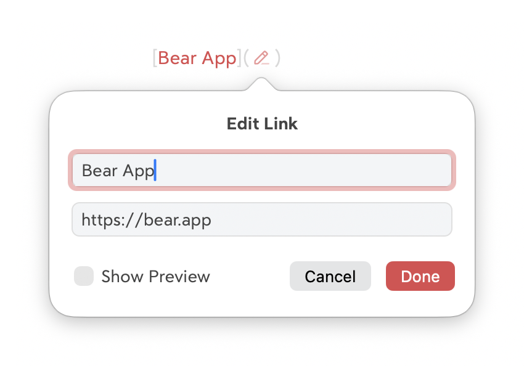Focus the link title field containing Bear App
Screen dimensions: 524x366
(x=262, y=170)
